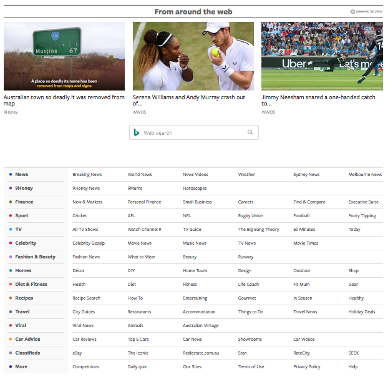Open What to Wear link
The width and height of the screenshot is (388, 382).
click(142, 257)
